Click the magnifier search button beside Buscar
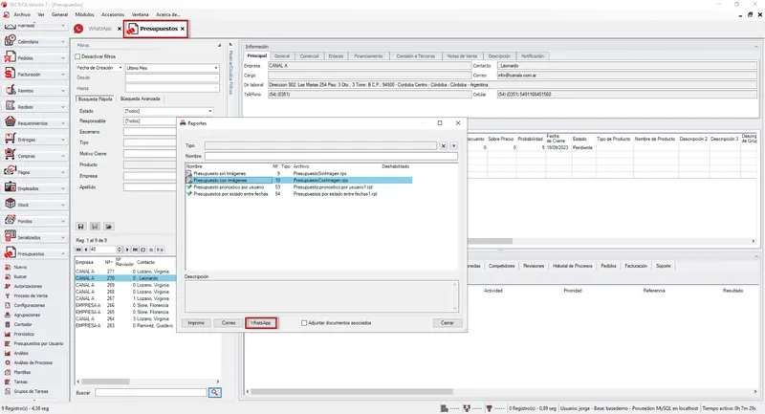This screenshot has width=765, height=414. [214, 393]
